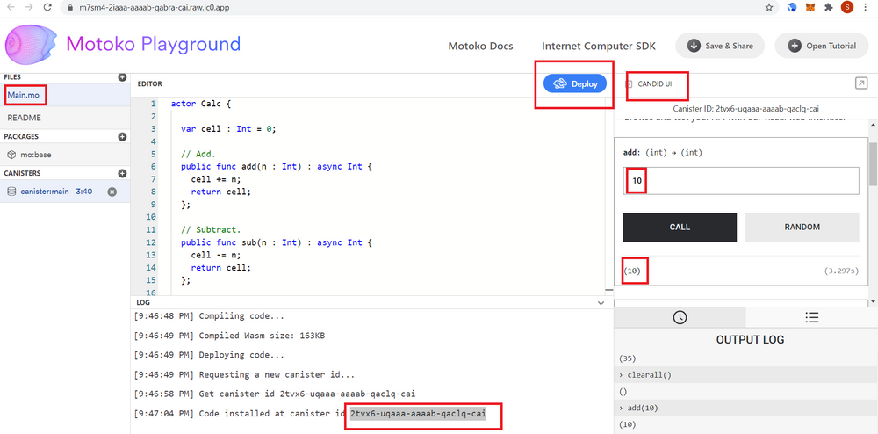
Task: Add a canister using plus icon
Action: pos(122,174)
